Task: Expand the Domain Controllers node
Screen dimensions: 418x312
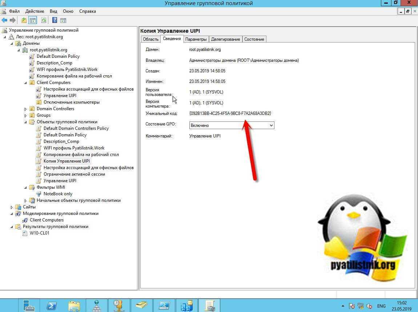Action: click(26, 109)
